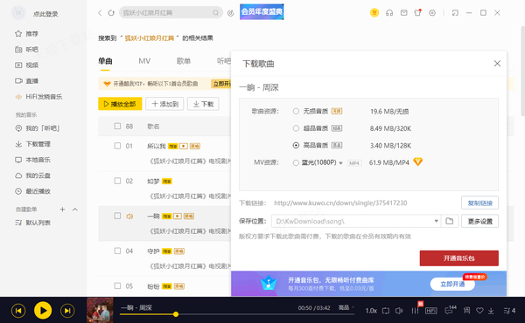Tick the checkbox for song 04 守护
This screenshot has height=323, width=525.
coord(117,251)
